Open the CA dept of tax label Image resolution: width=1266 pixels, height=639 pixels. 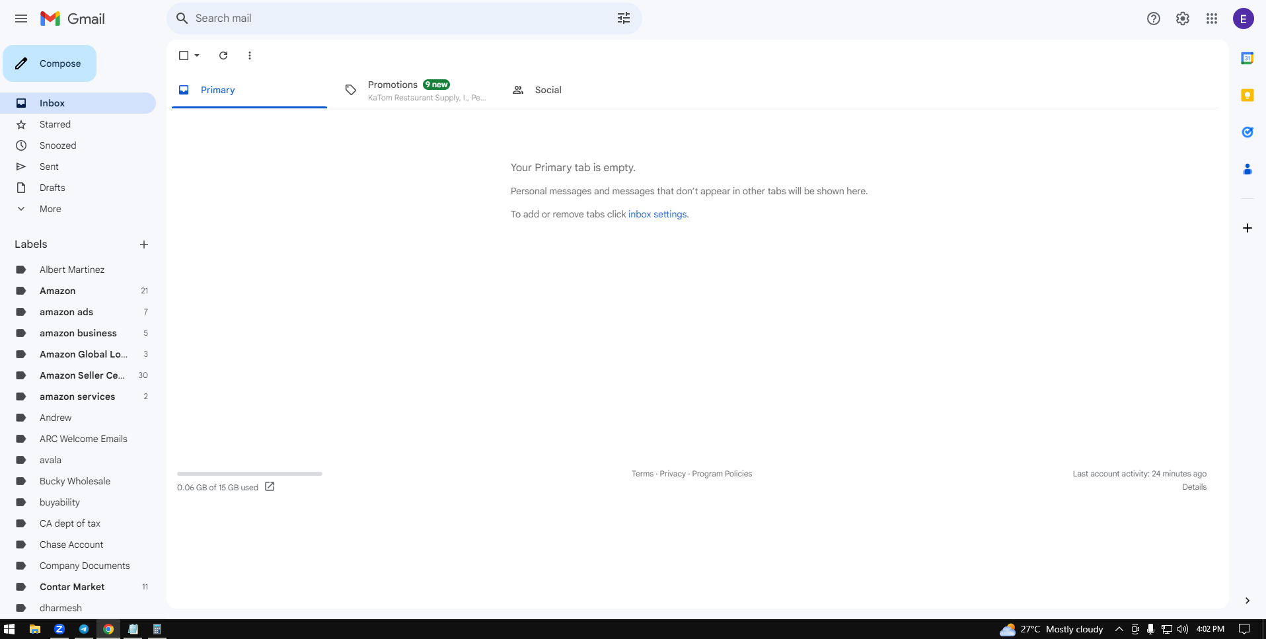78,523
